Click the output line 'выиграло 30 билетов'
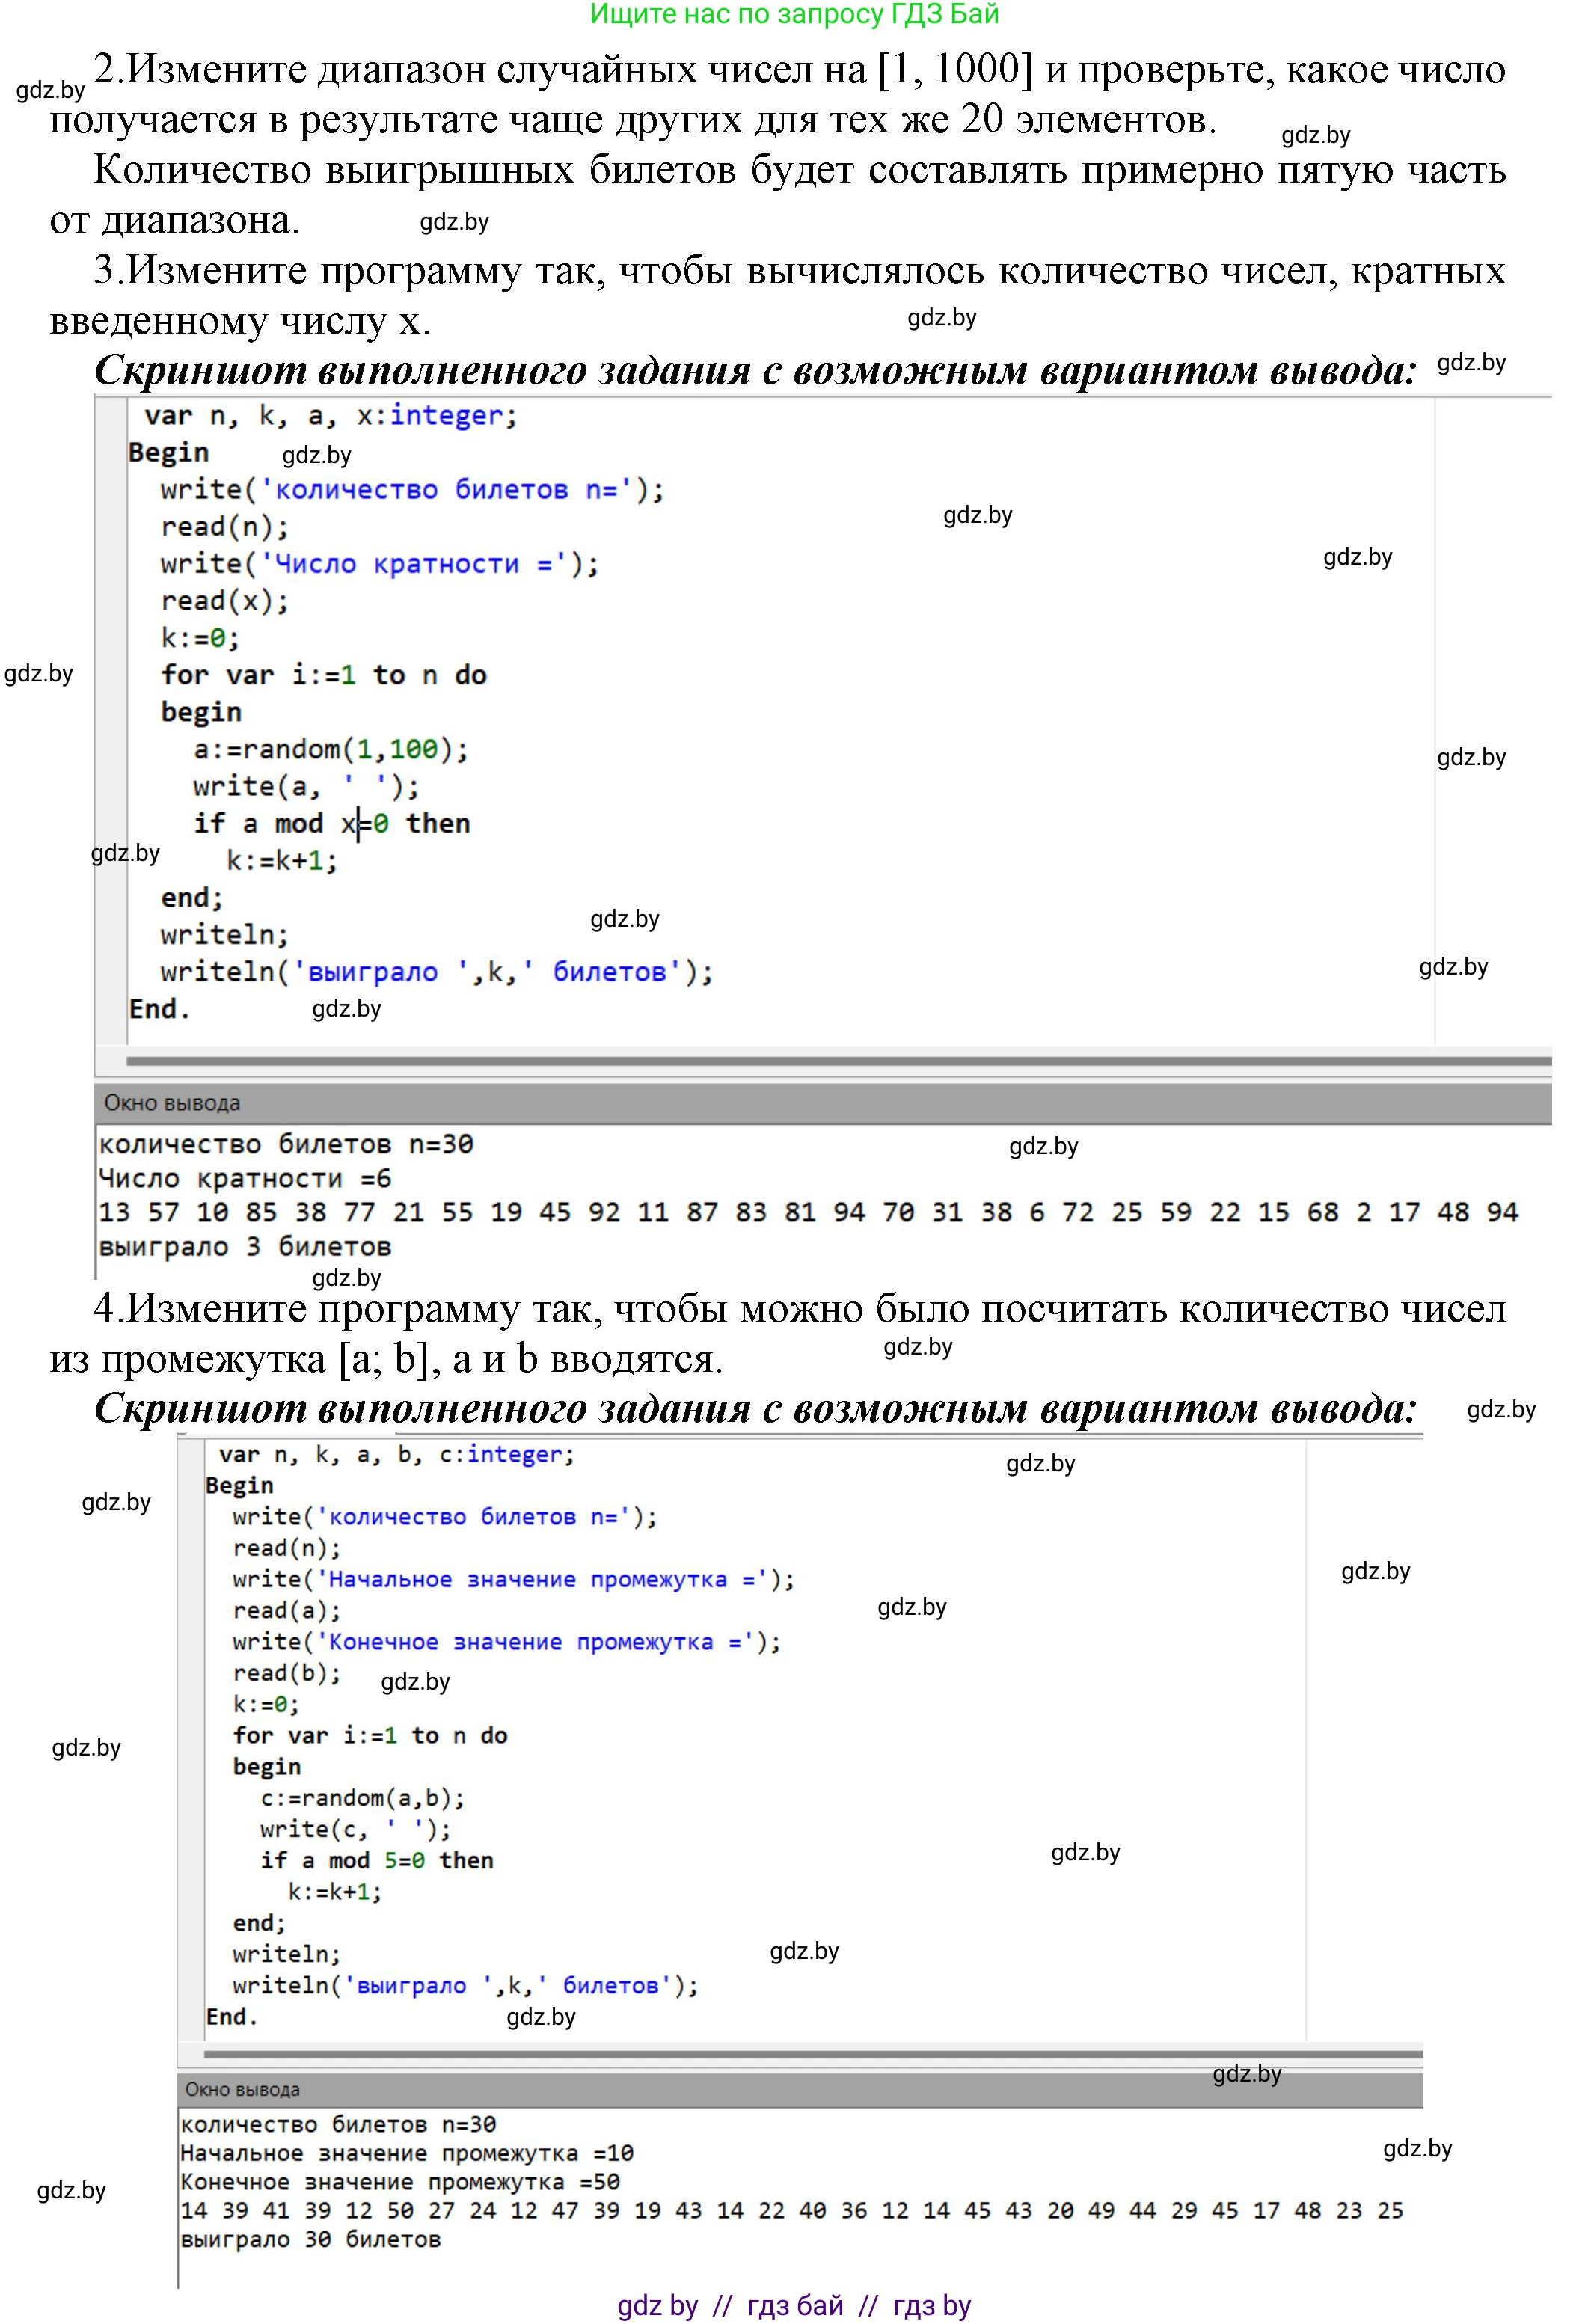 pyautogui.click(x=310, y=2240)
